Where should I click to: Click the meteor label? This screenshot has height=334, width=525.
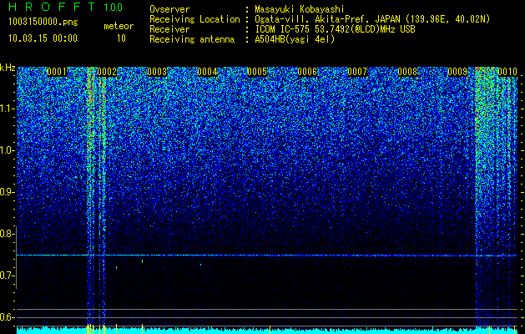119,26
